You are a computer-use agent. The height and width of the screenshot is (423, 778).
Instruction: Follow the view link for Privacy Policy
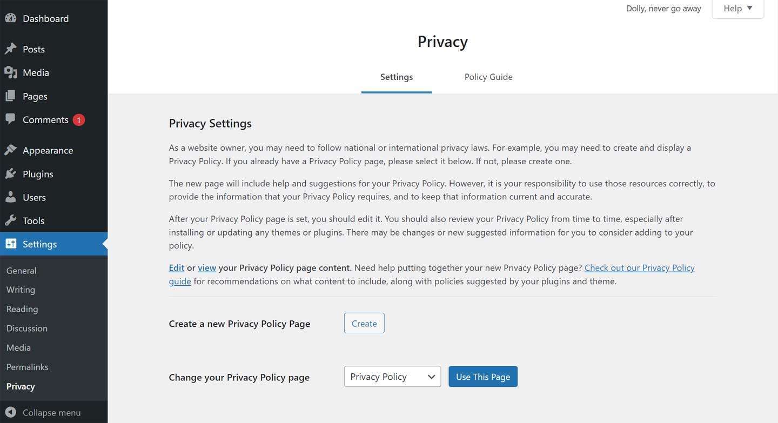point(207,268)
